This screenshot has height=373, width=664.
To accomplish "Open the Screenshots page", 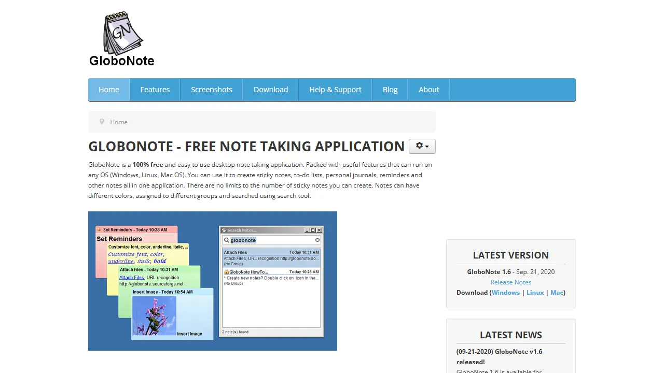I will 211,89.
